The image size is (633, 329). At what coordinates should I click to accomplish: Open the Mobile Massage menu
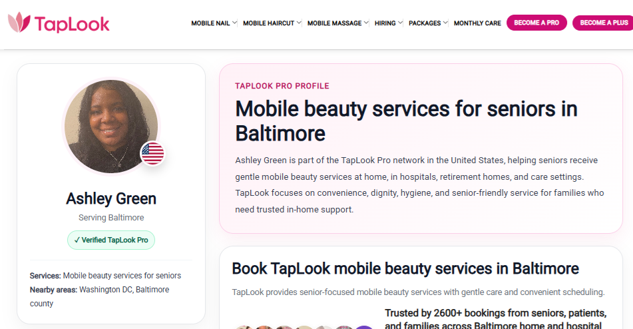click(x=334, y=23)
